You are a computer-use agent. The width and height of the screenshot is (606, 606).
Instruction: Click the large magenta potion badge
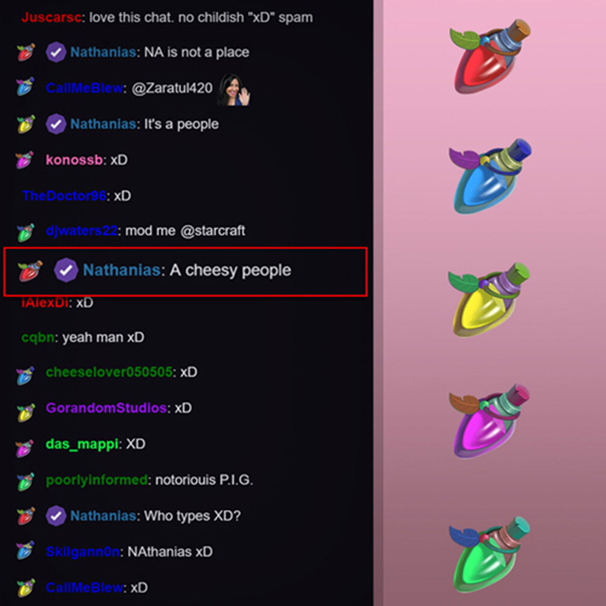click(489, 421)
